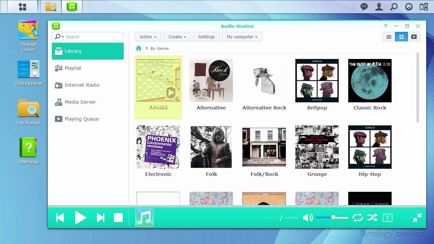
Task: Toggle the lyrics display button
Action: click(x=387, y=218)
